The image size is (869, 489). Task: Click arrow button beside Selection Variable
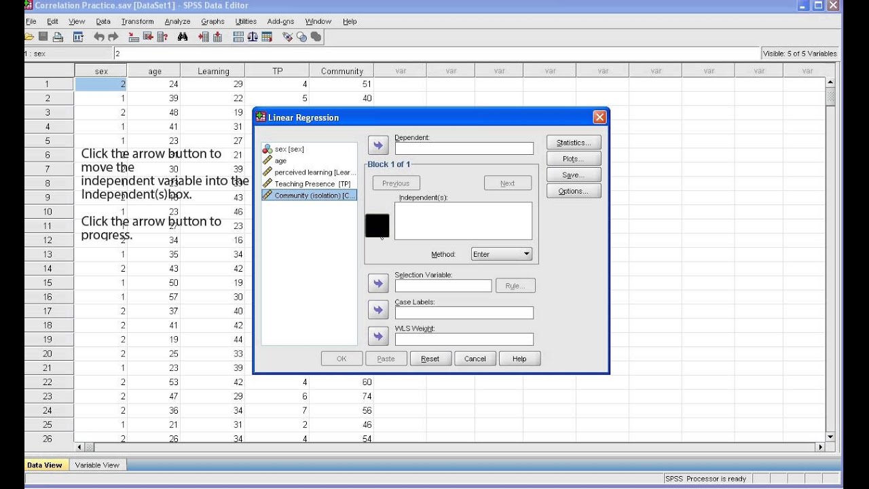[x=378, y=283]
